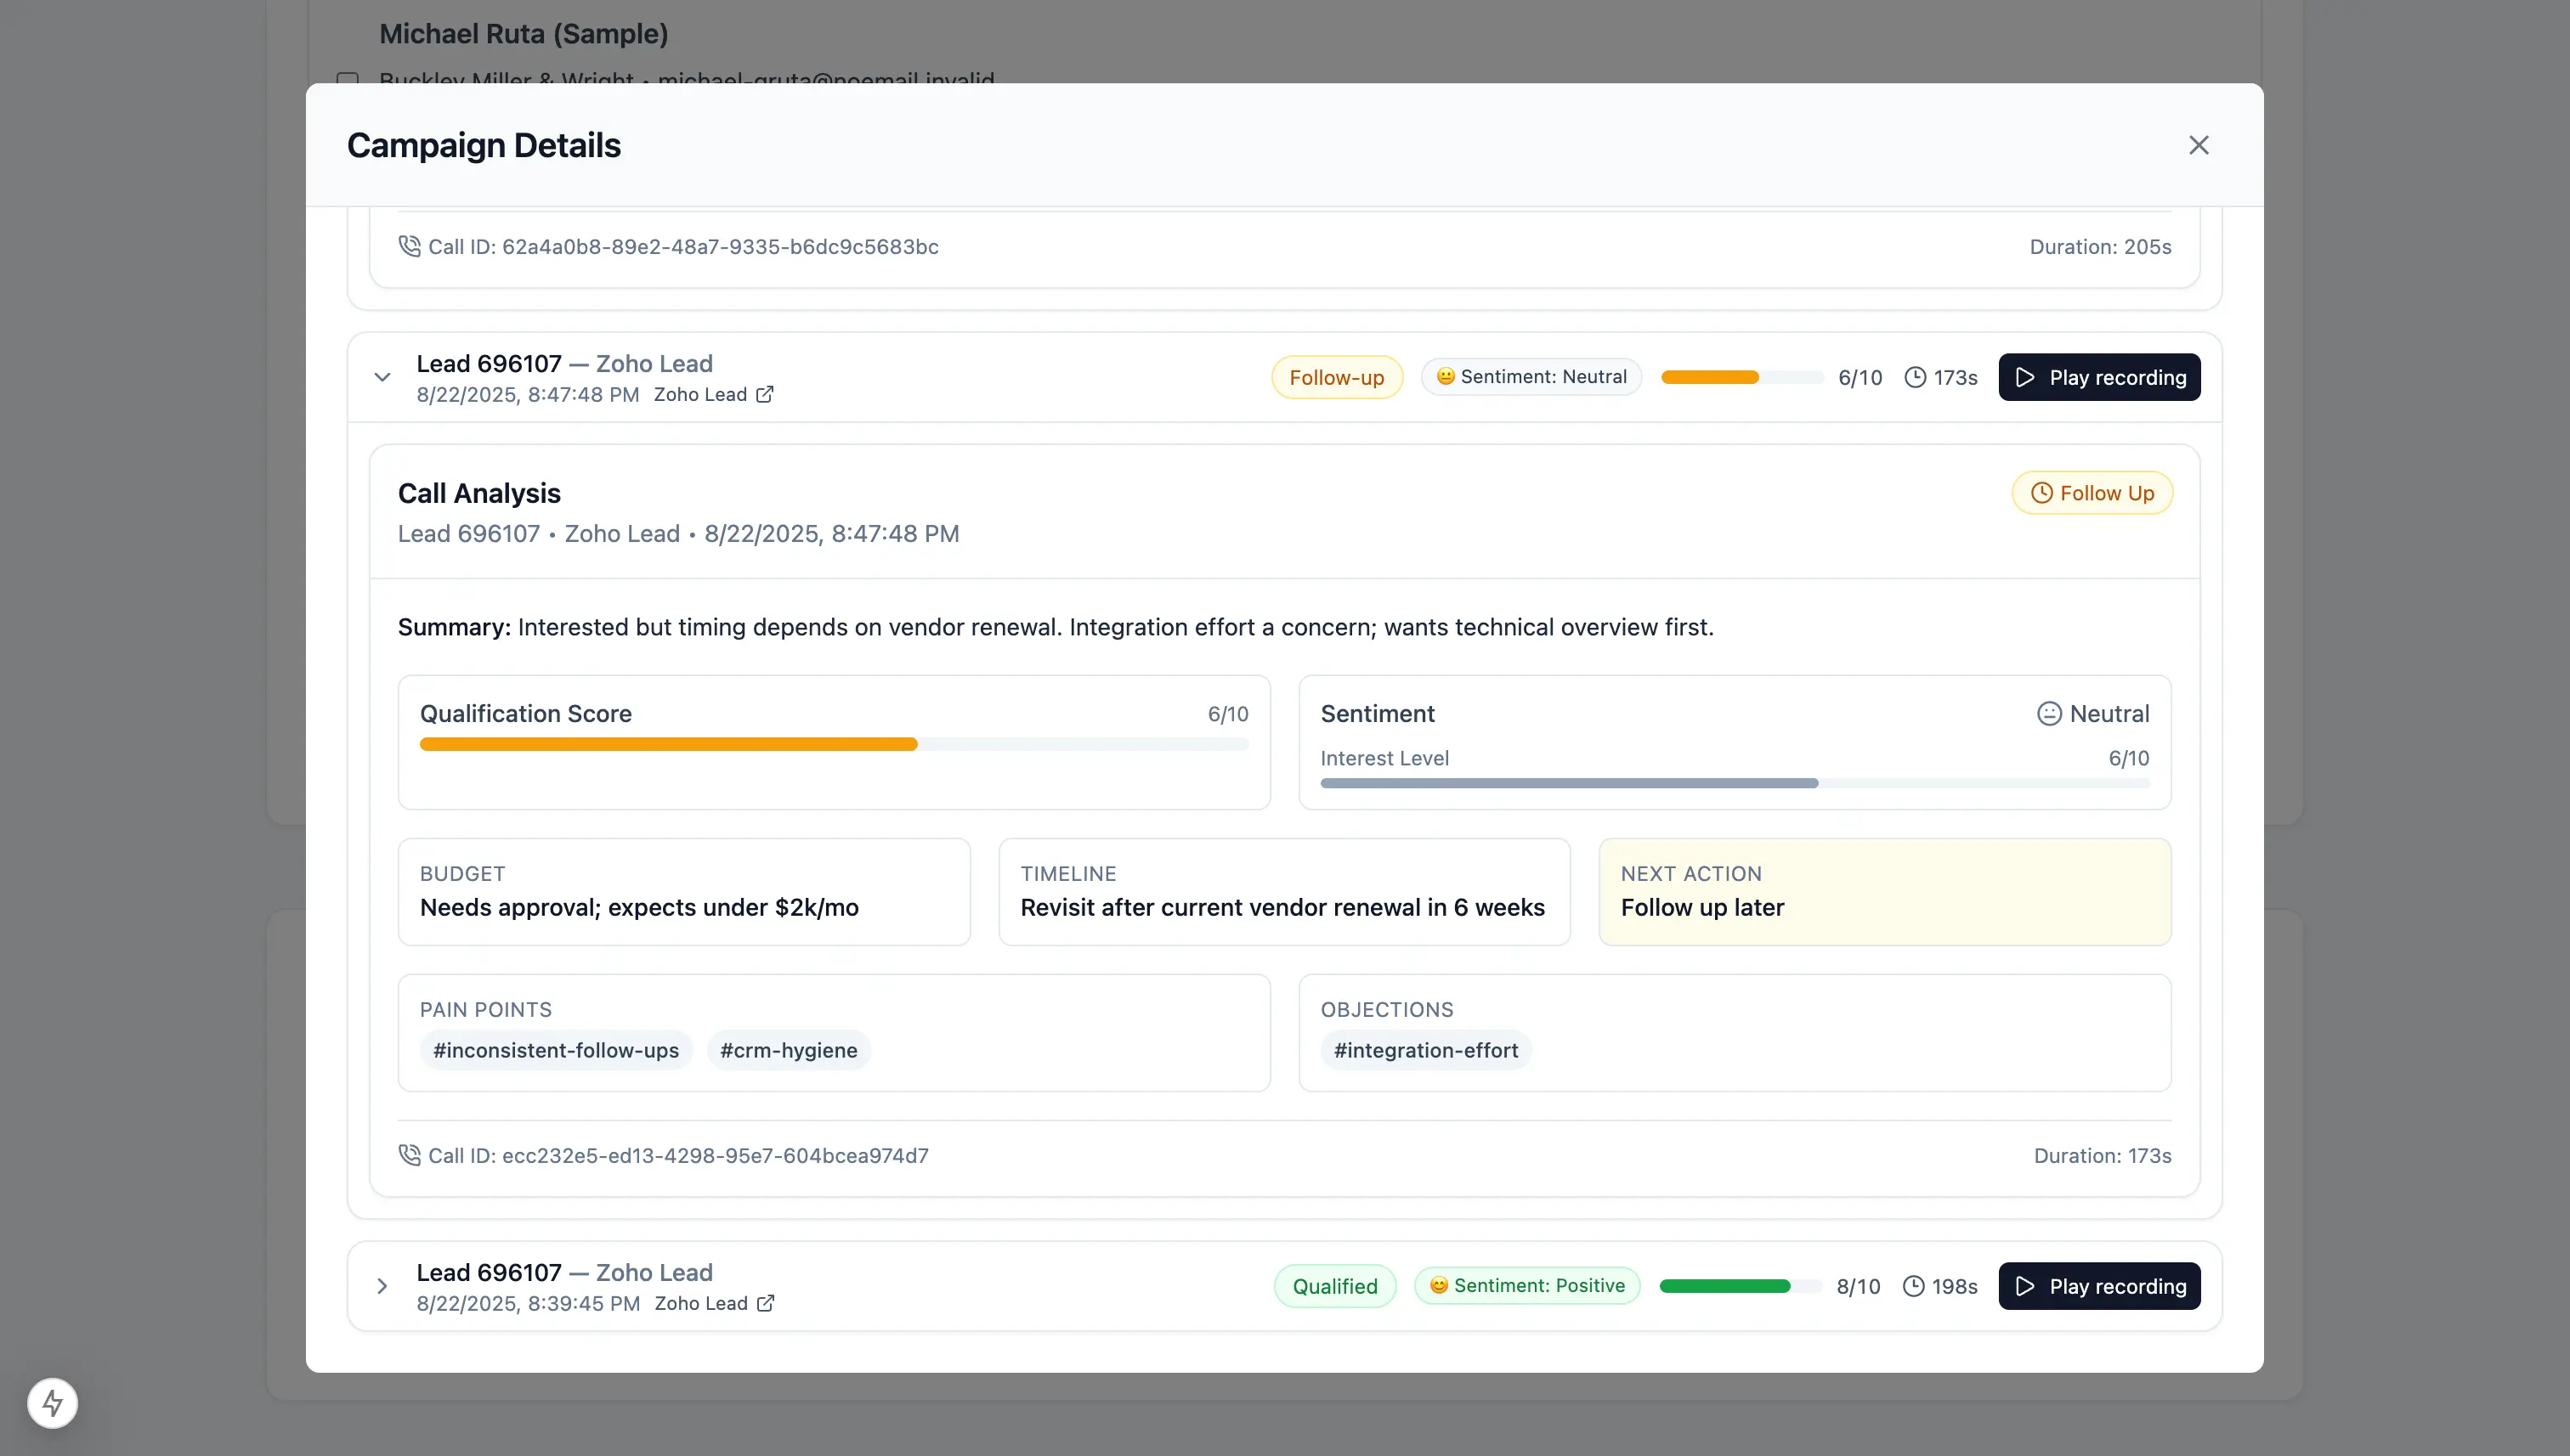Click the neutral face icon in Sentiment card

point(2049,713)
